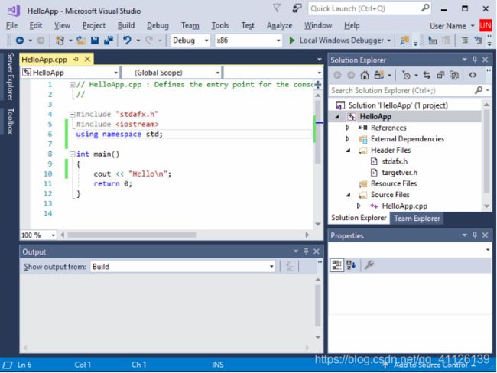Click Show All Files icon in Solution Explorer
This screenshot has height=373, width=497.
coord(454,75)
